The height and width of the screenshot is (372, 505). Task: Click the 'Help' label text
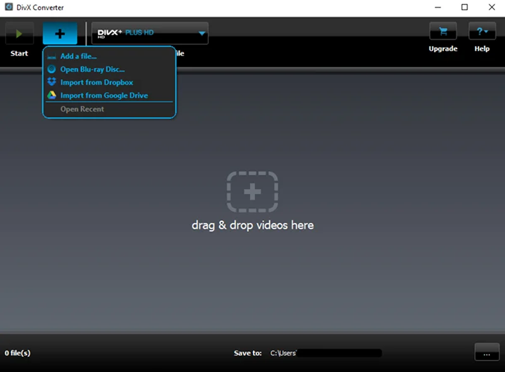pos(482,49)
